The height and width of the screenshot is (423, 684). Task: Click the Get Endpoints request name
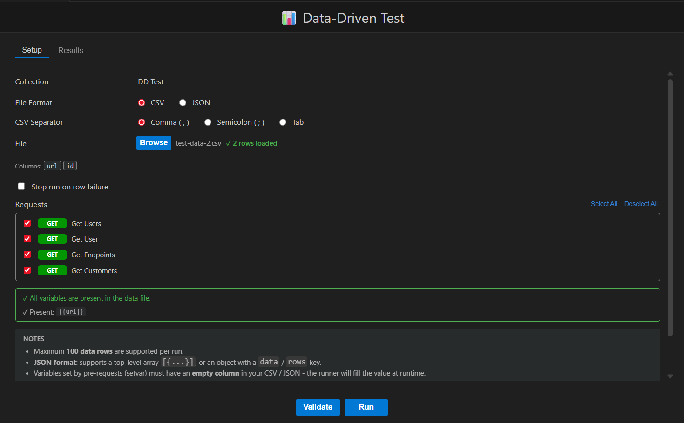tap(93, 255)
